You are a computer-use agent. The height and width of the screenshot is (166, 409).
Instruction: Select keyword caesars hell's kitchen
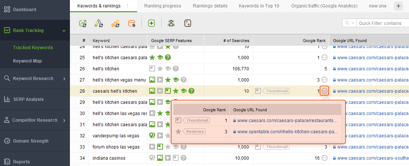coord(115,91)
